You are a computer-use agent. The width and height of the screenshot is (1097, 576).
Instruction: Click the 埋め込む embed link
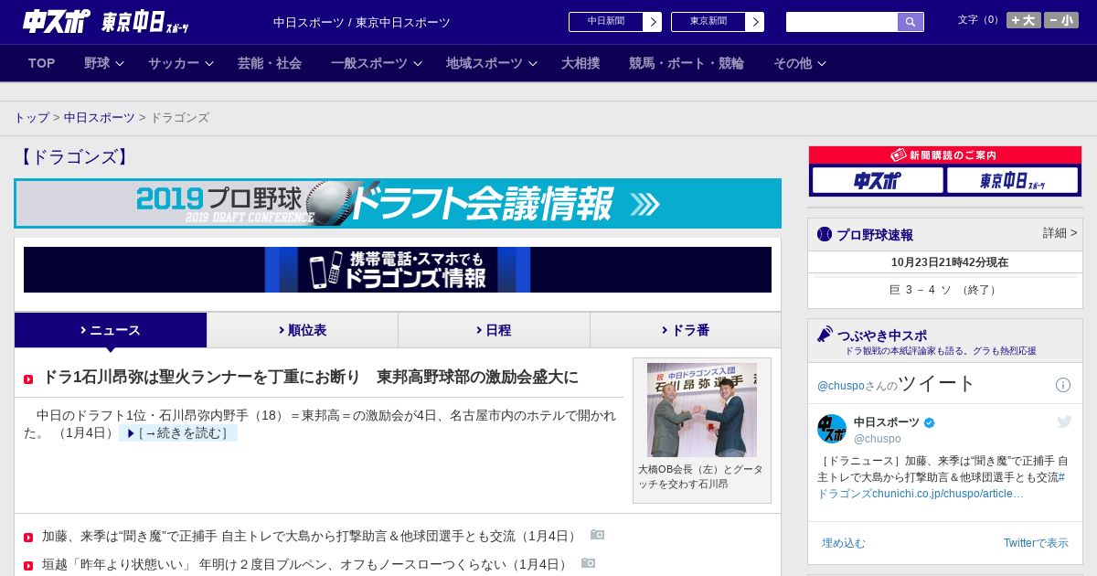843,543
